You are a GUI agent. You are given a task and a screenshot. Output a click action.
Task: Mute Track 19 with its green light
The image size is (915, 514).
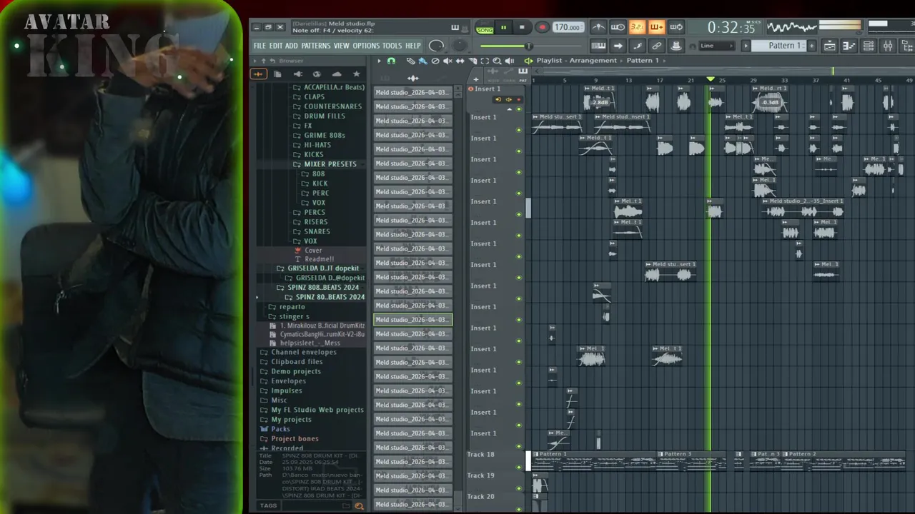(519, 488)
